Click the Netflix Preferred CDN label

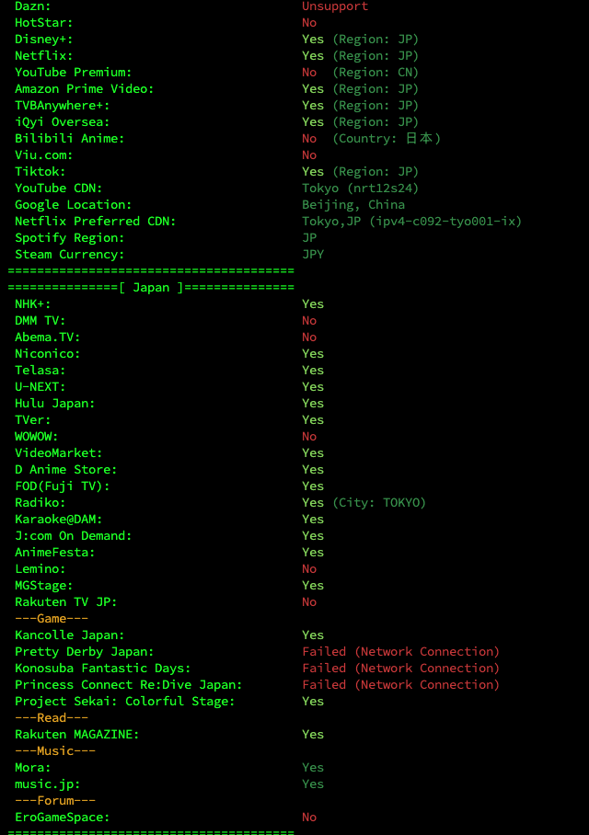(95, 222)
